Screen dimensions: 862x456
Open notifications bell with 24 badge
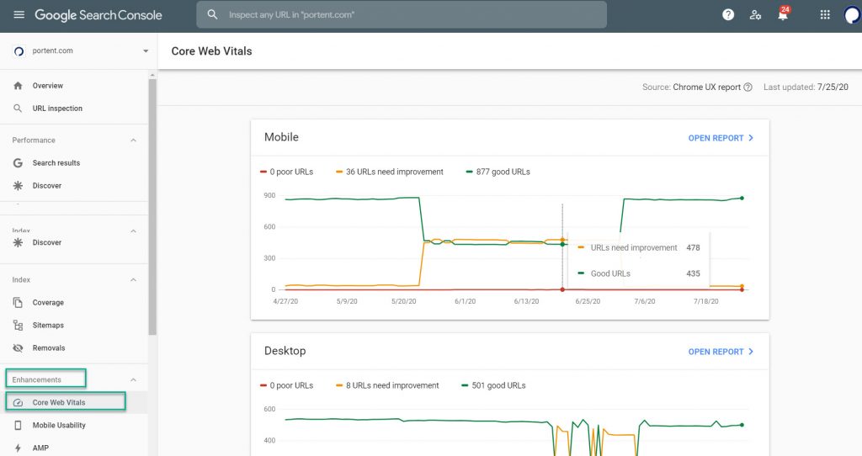click(783, 13)
